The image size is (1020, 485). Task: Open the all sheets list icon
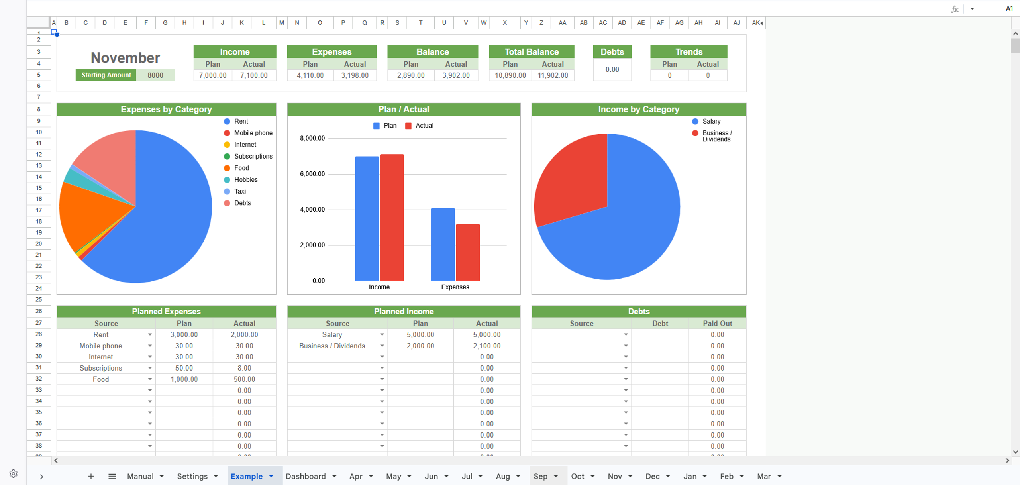(112, 476)
